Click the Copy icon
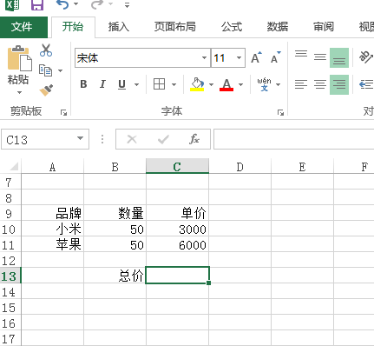This screenshot has height=346, width=374. tap(46, 70)
